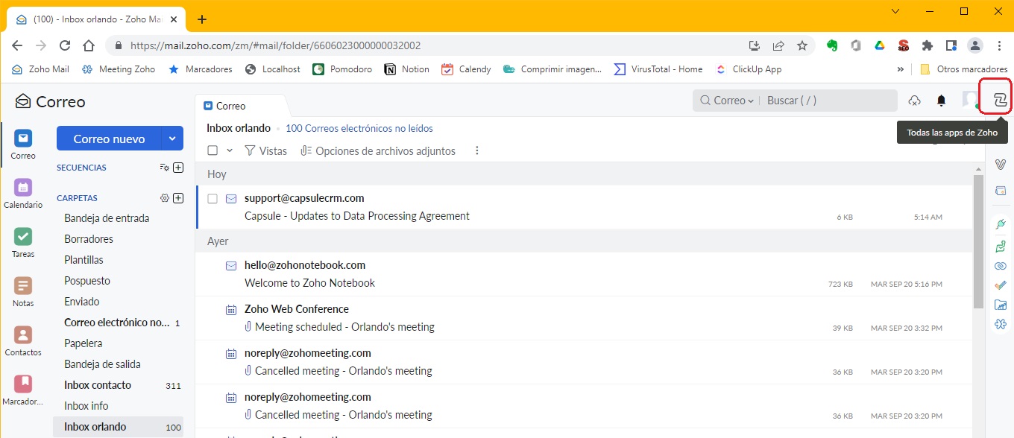The image size is (1014, 438).
Task: Open the Tareas app in sidebar
Action: tap(23, 243)
